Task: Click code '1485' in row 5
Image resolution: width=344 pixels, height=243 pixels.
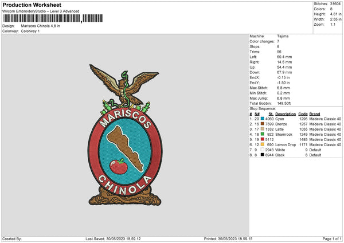Action: [303, 139]
